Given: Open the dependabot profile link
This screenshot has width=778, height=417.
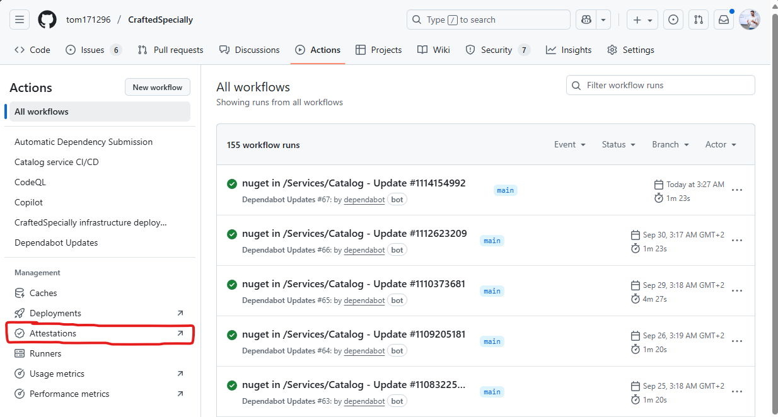Looking at the screenshot, I should click(x=364, y=199).
